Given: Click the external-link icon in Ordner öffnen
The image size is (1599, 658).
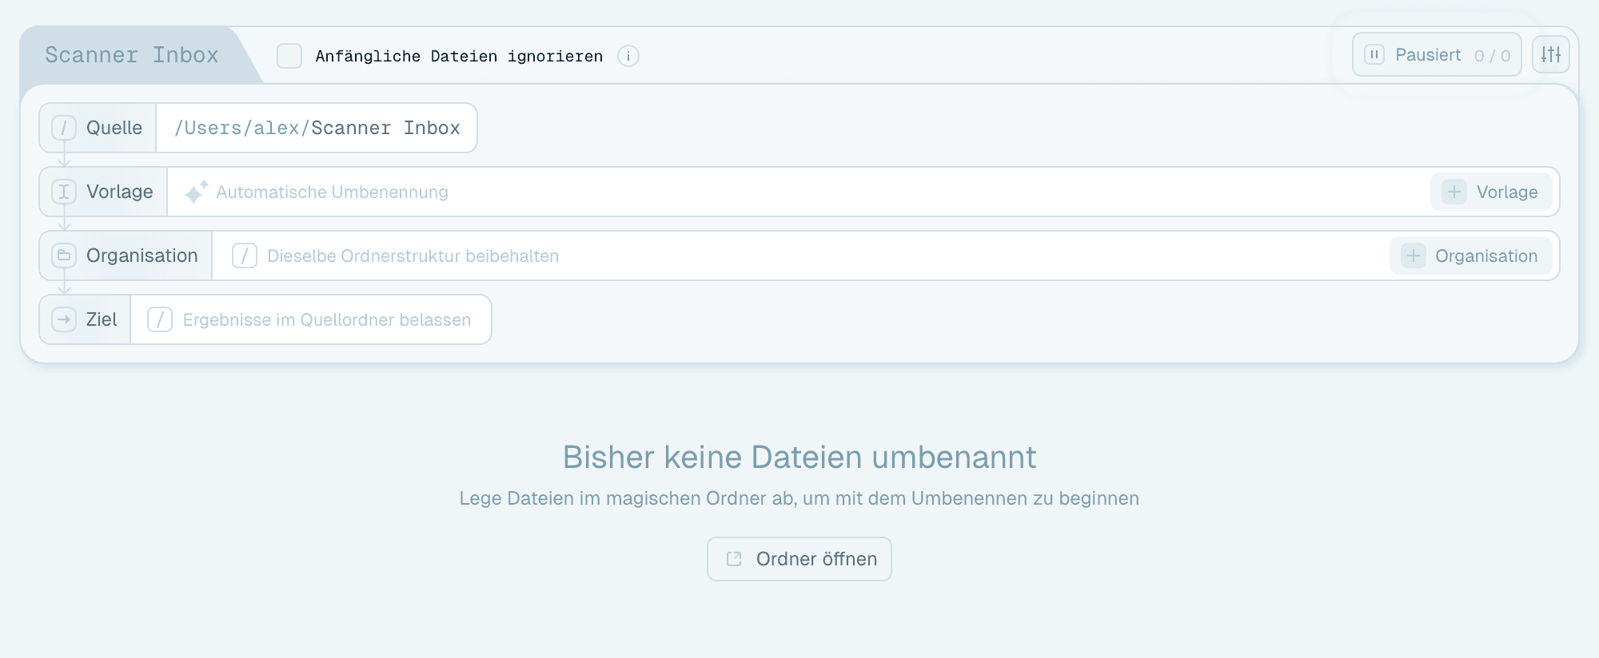Looking at the screenshot, I should coord(734,559).
